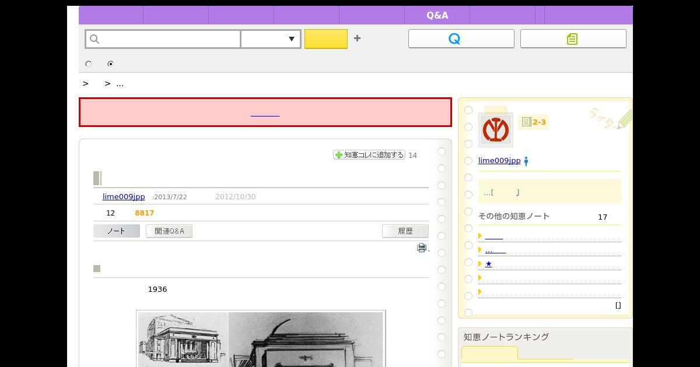Open the 履歴 history button
This screenshot has height=367, width=700.
point(405,231)
